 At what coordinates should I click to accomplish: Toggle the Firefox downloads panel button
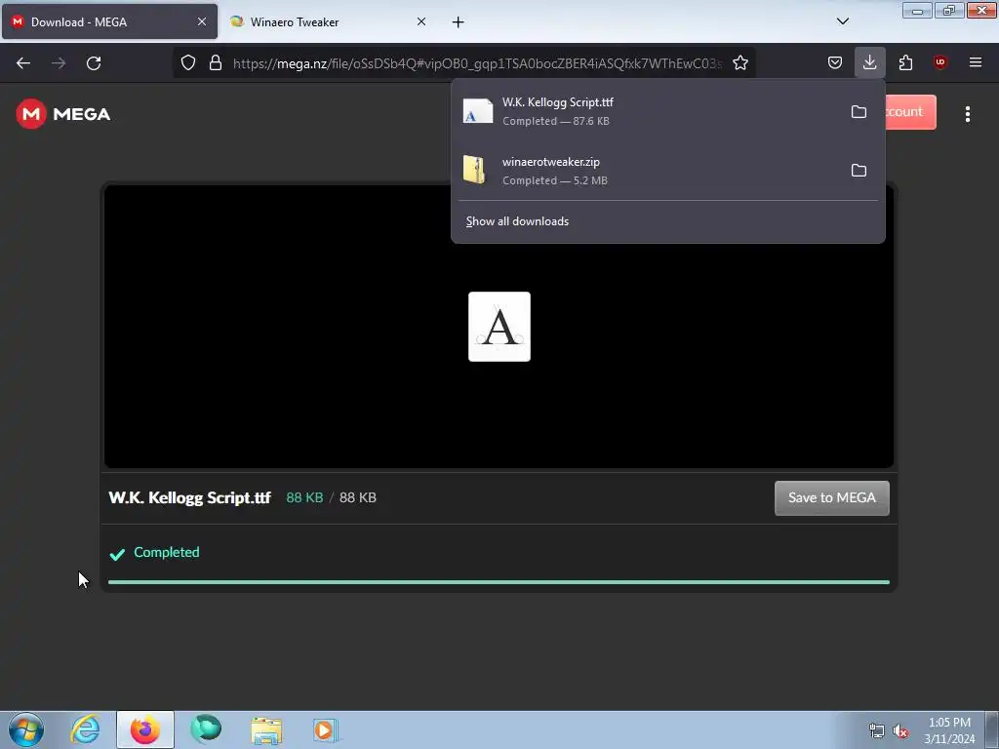869,62
